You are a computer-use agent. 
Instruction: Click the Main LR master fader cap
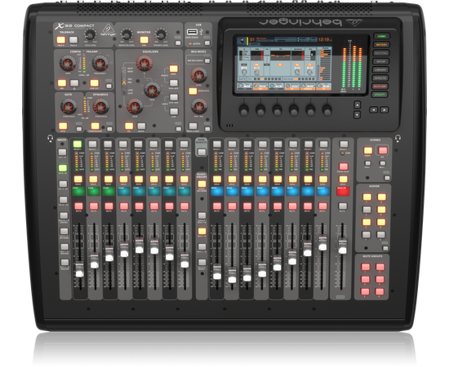coord(342,246)
